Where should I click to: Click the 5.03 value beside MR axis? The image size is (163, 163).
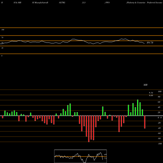click(151, 96)
